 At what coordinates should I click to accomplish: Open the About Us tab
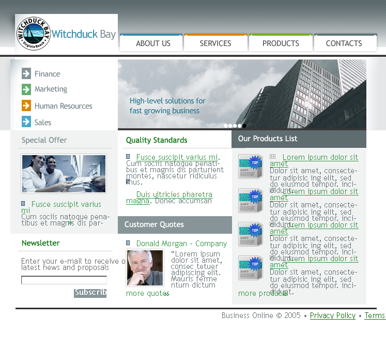[153, 43]
